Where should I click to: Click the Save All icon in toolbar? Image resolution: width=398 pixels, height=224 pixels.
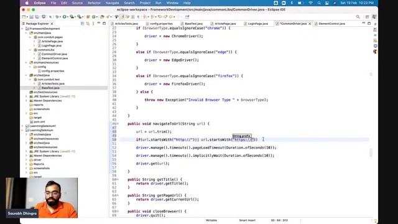click(37, 17)
